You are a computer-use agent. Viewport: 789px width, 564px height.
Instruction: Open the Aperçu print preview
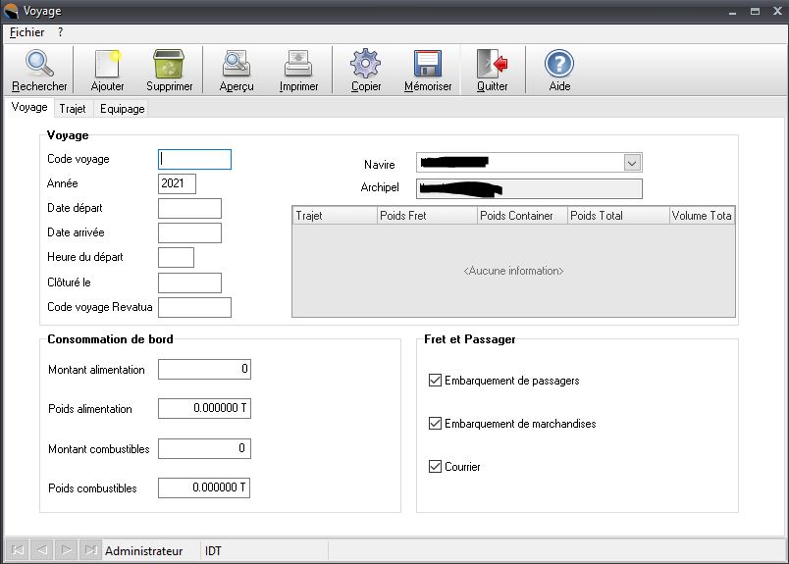(x=237, y=65)
